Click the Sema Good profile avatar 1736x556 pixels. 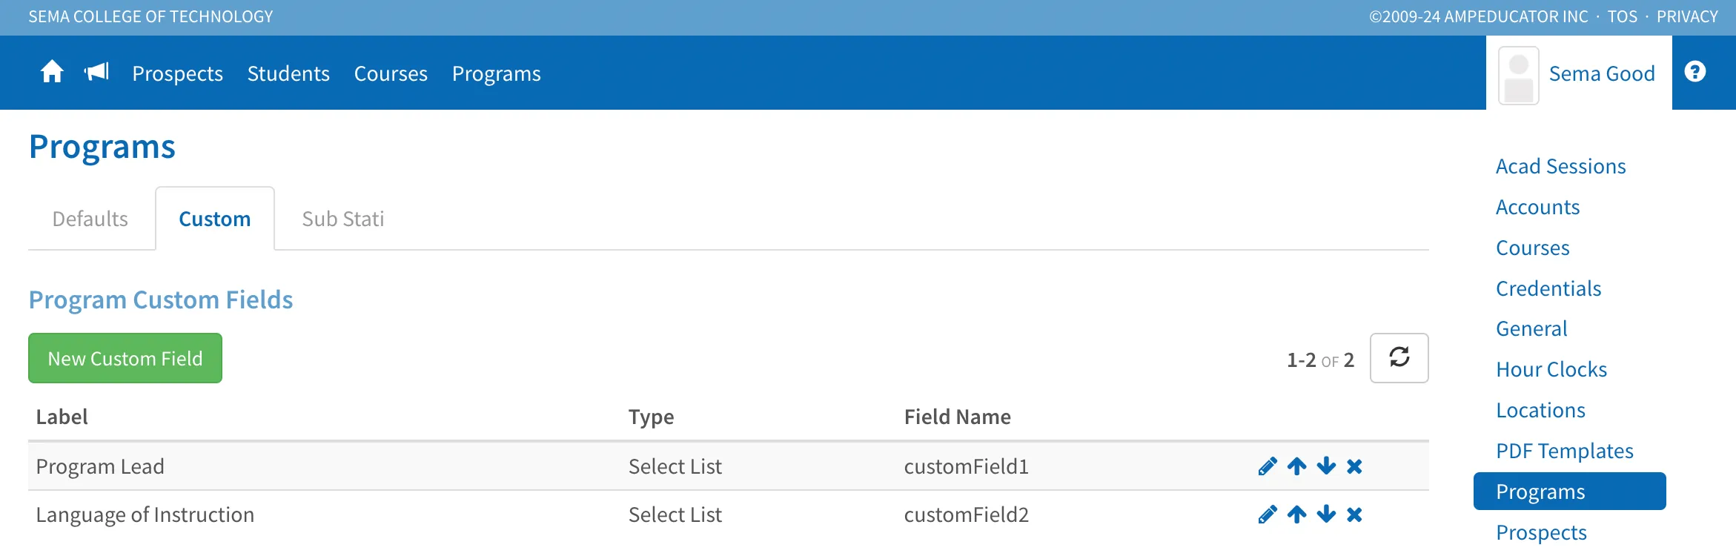(1519, 76)
